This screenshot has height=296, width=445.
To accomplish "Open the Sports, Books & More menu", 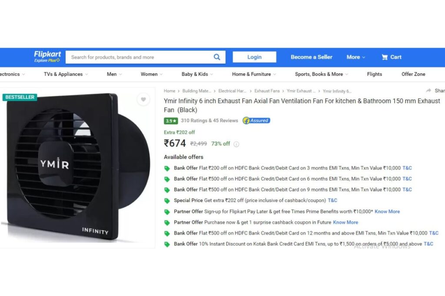I will point(322,74).
